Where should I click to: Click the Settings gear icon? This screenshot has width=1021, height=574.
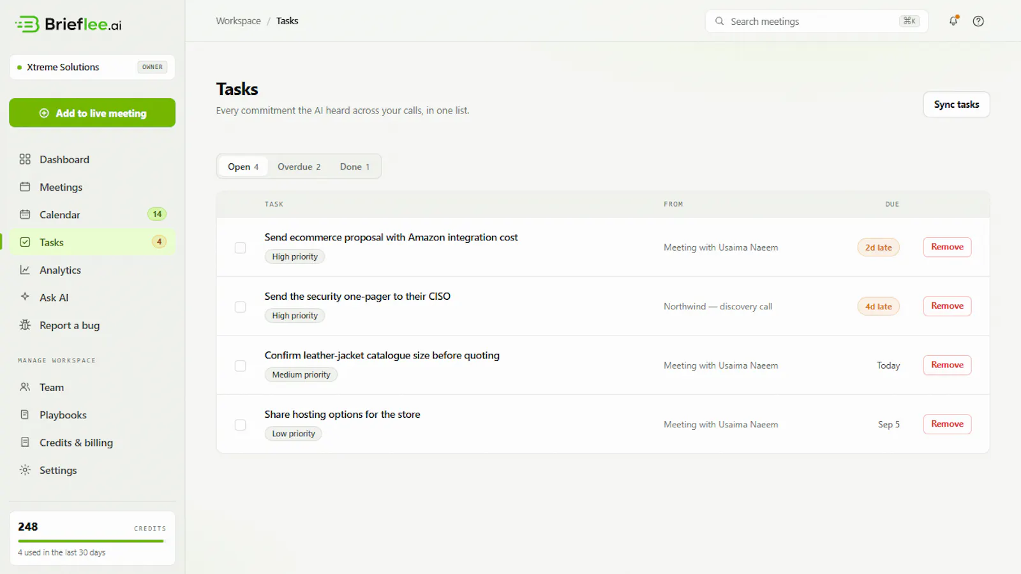click(25, 470)
